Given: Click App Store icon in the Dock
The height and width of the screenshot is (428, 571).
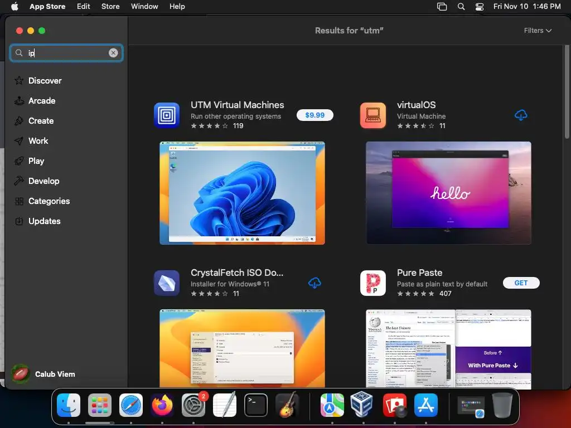Looking at the screenshot, I should 425,405.
